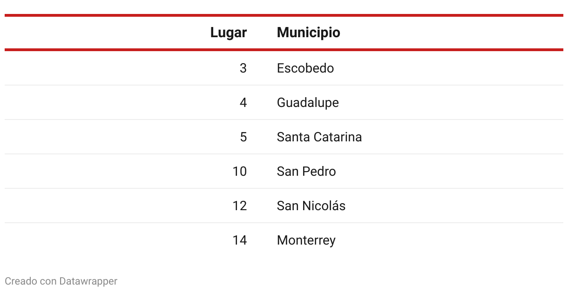
Task: Select the San Nicolás cell
Action: coord(311,206)
